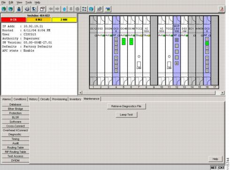Screen dimensions: 230x170
Task: Open the Alarms tab
Action: click(7, 99)
